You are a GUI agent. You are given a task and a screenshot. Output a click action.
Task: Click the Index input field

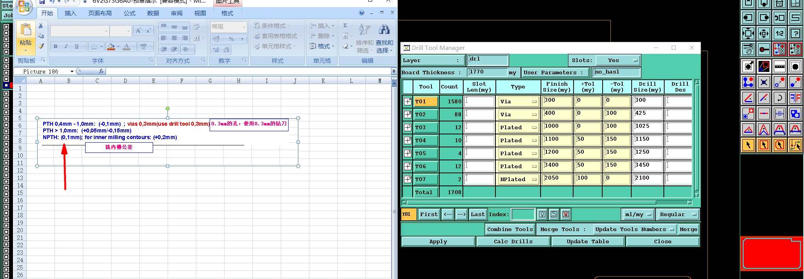[x=523, y=214]
